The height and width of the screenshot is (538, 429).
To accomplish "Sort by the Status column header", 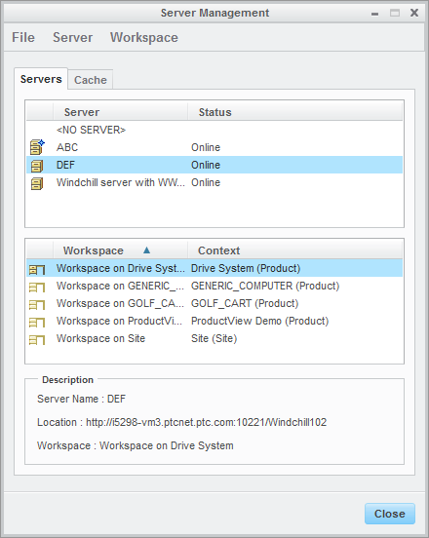I will (295, 112).
